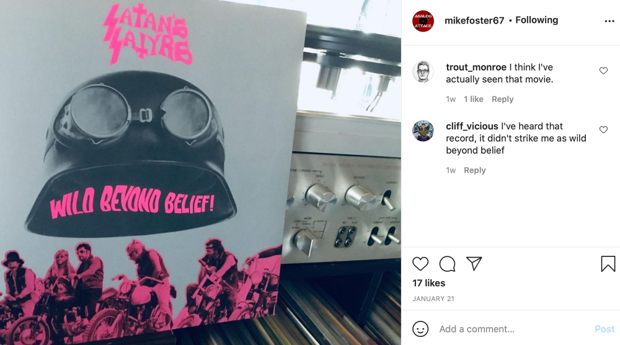Open the comment bubble icon
Screen dimensions: 620x345
[x=447, y=264]
